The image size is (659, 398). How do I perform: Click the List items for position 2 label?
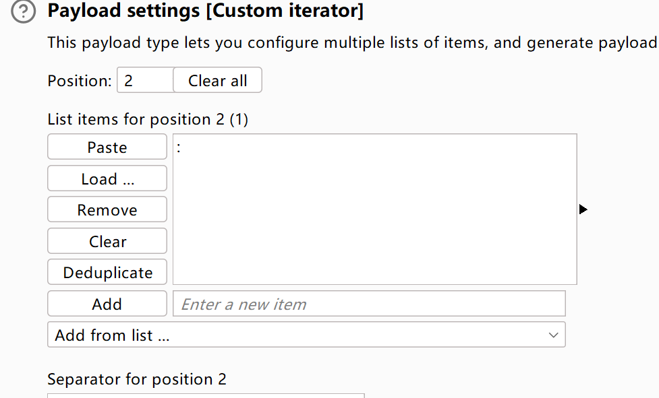[x=148, y=120]
